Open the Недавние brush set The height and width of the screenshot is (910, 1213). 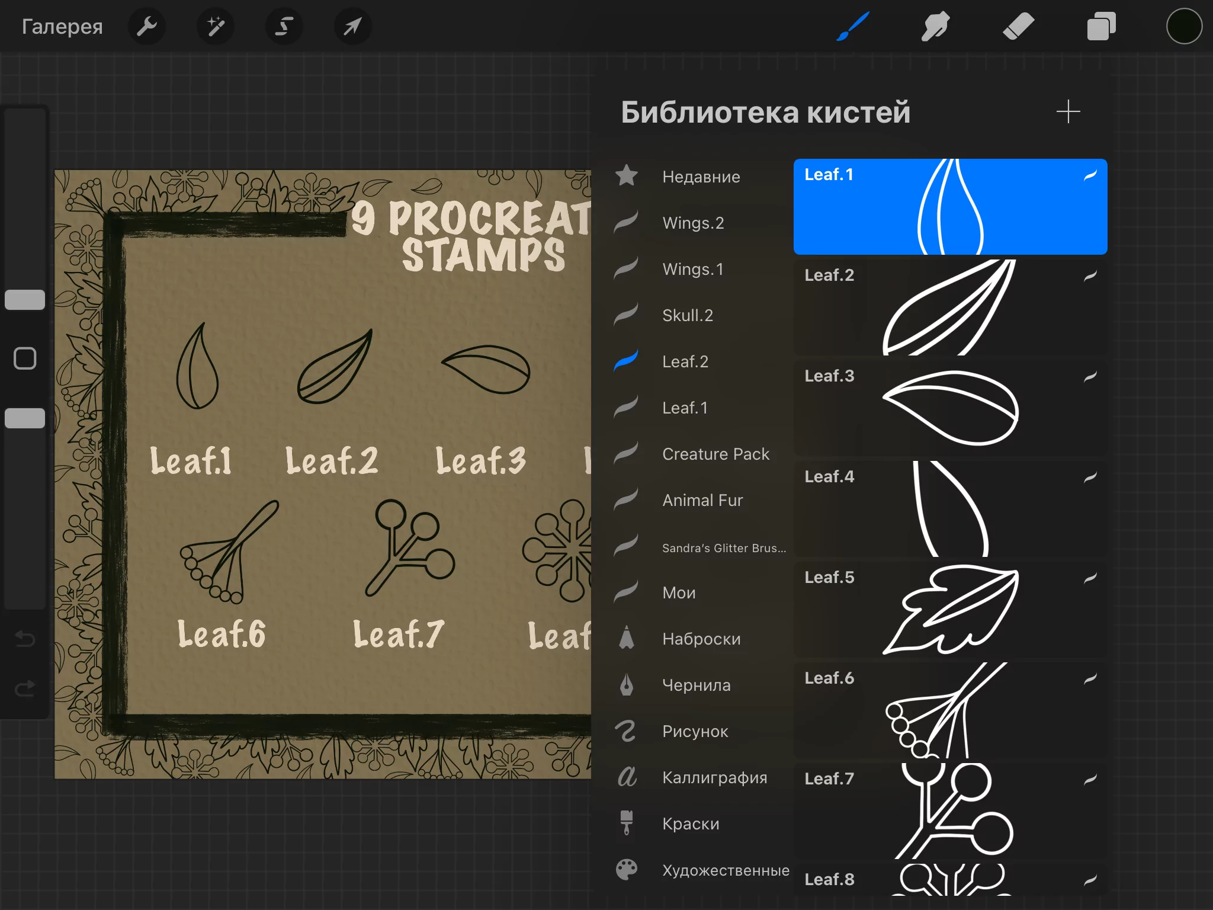(701, 177)
